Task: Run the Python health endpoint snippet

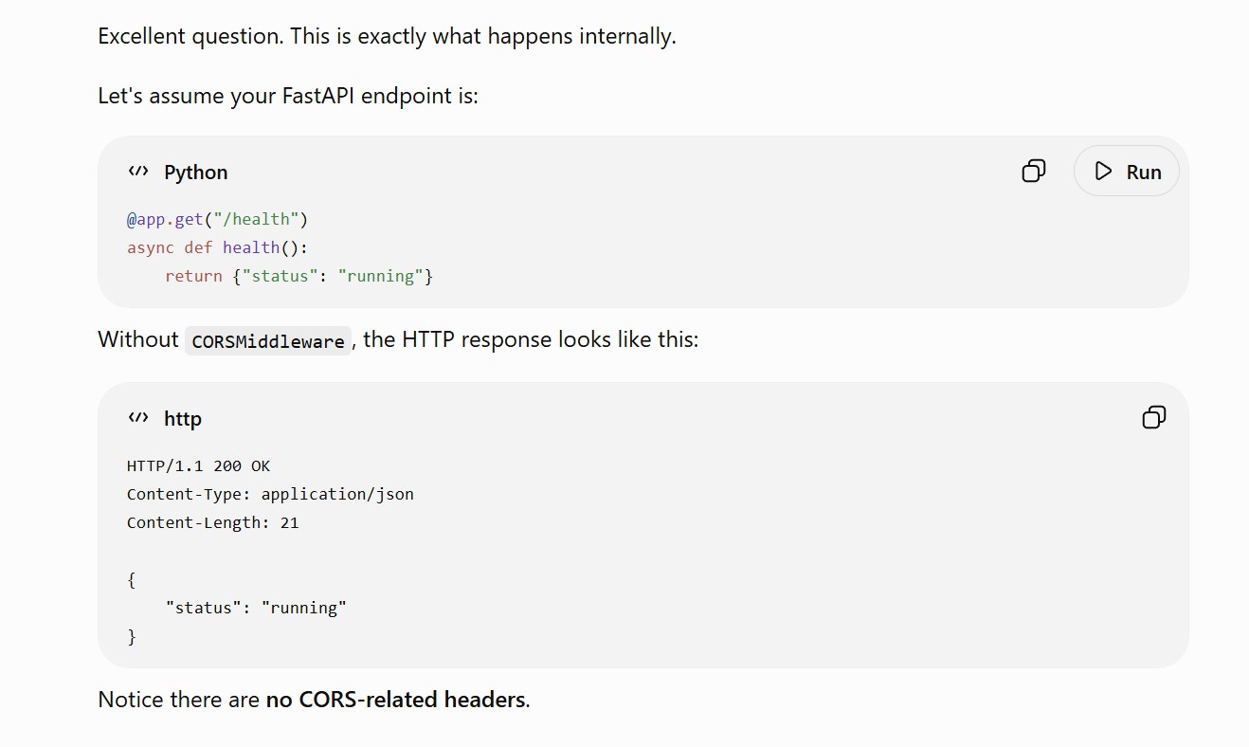Action: [1127, 172]
